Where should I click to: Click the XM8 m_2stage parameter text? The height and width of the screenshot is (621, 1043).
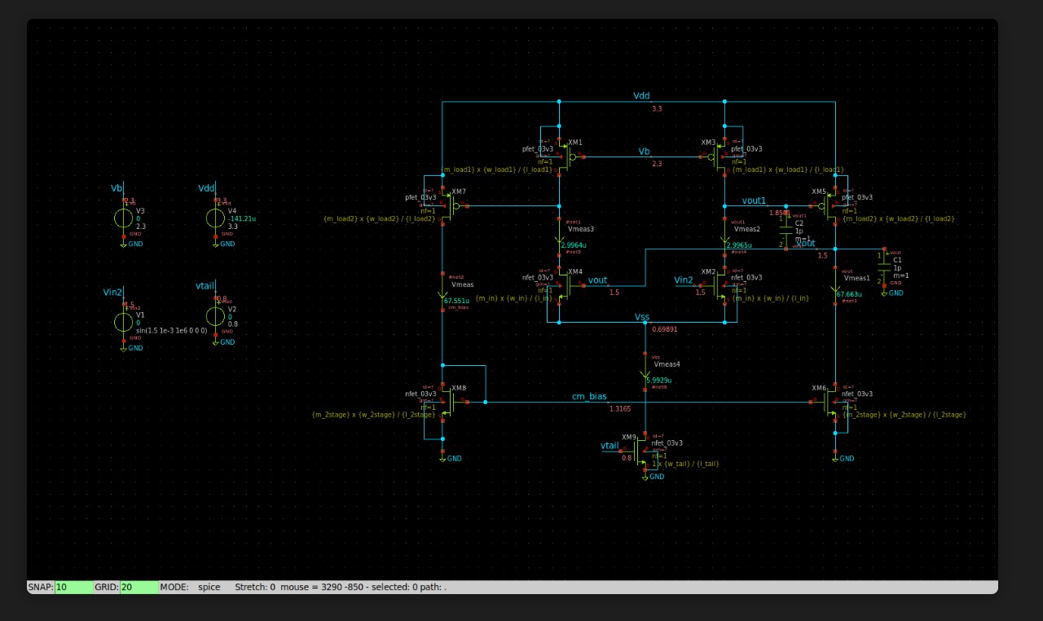372,415
